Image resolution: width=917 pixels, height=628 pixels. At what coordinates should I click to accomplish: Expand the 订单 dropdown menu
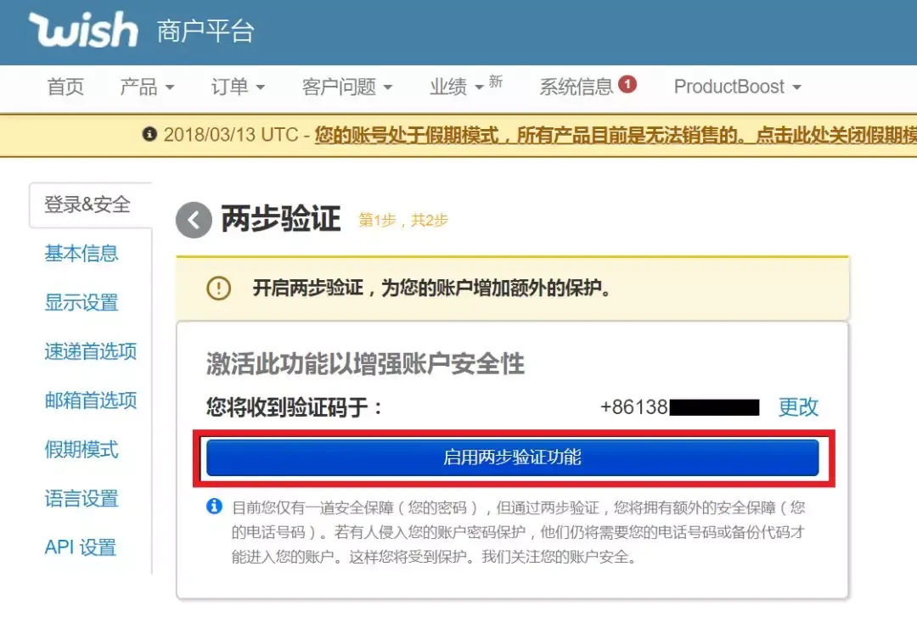pos(238,87)
